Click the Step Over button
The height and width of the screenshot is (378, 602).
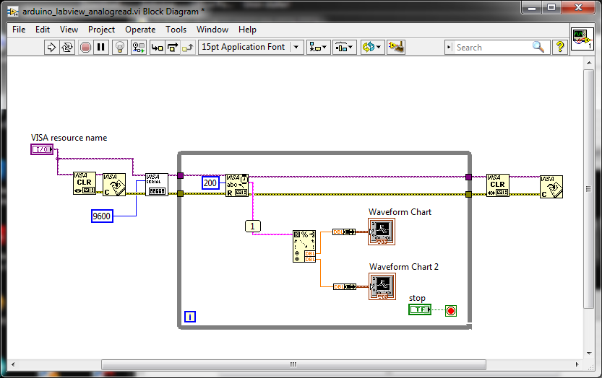point(173,47)
